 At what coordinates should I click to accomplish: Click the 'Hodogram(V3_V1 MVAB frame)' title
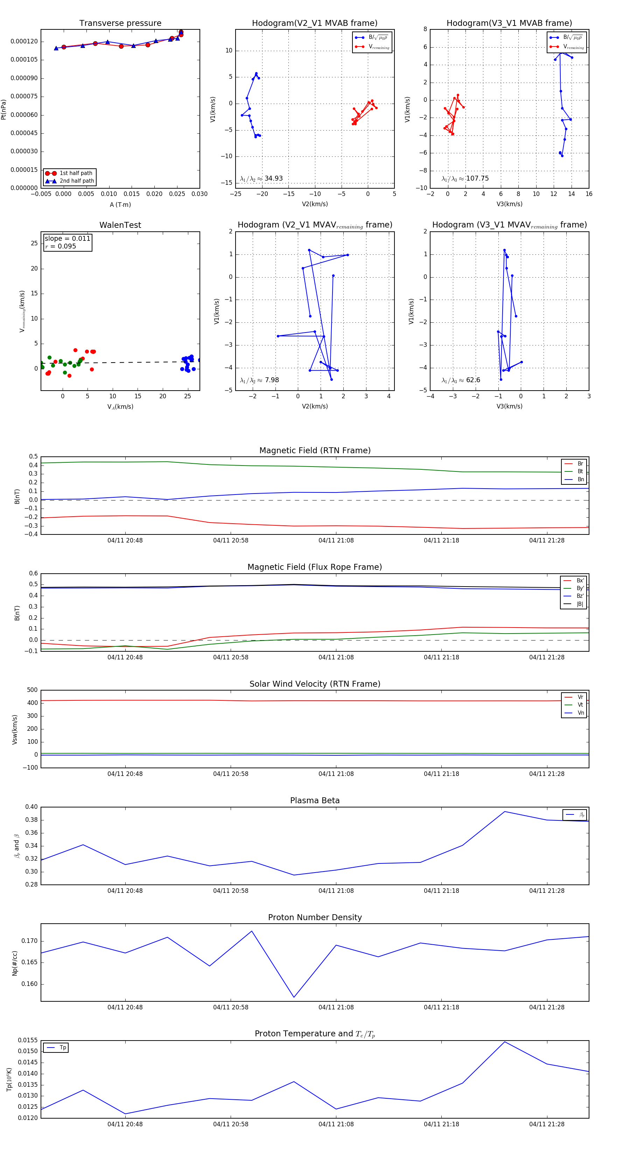tap(509, 23)
